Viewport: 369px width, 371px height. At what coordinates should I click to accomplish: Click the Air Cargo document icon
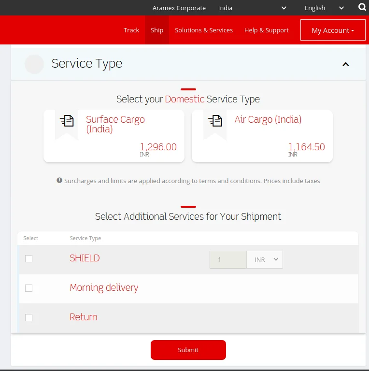click(x=215, y=121)
